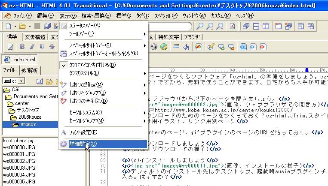Click the search previous magnifier icon
The height and width of the screenshot is (186, 328).
[210, 26]
